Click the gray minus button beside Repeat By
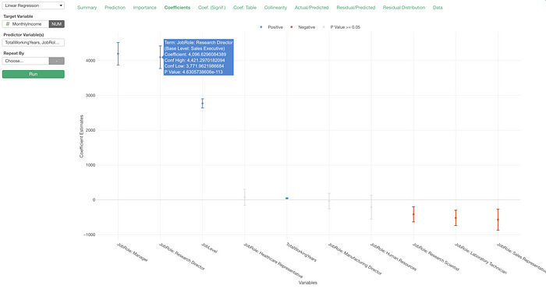This screenshot has width=546, height=289. [x=56, y=61]
